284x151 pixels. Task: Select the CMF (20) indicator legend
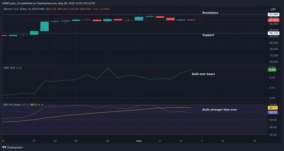point(9,68)
